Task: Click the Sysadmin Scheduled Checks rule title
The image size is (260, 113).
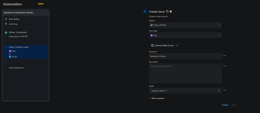Action: click(x=18, y=12)
